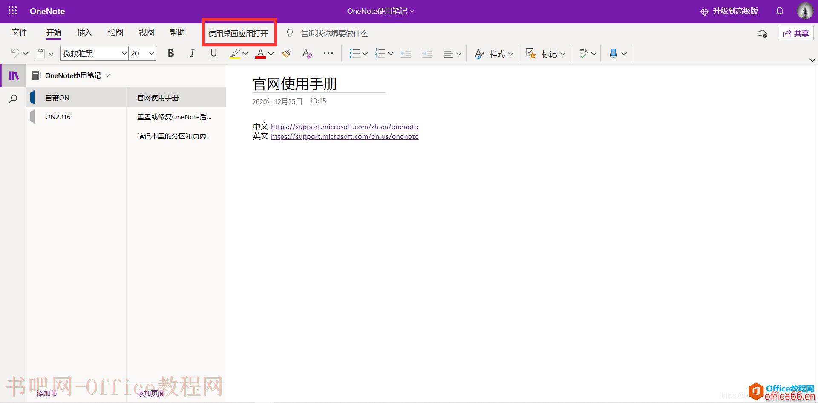818x403 pixels.
Task: Apply bulleted list
Action: [354, 53]
